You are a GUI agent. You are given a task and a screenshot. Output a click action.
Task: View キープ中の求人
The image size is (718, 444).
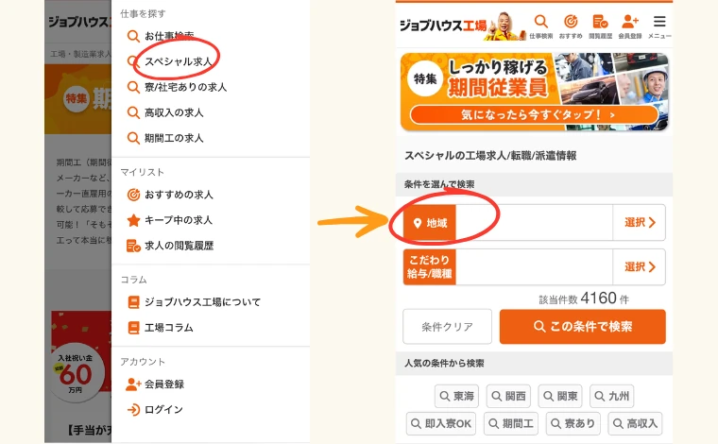pos(179,220)
